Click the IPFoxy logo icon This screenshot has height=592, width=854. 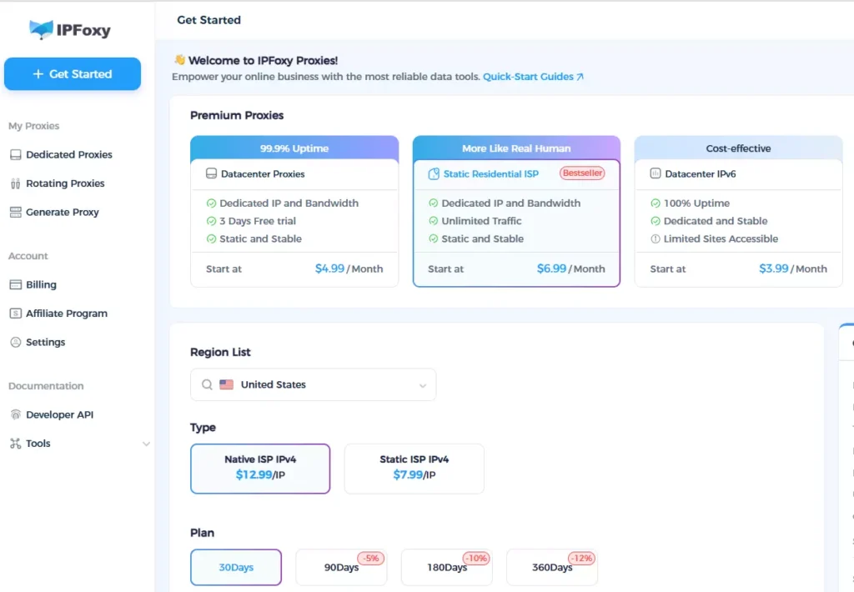(41, 30)
